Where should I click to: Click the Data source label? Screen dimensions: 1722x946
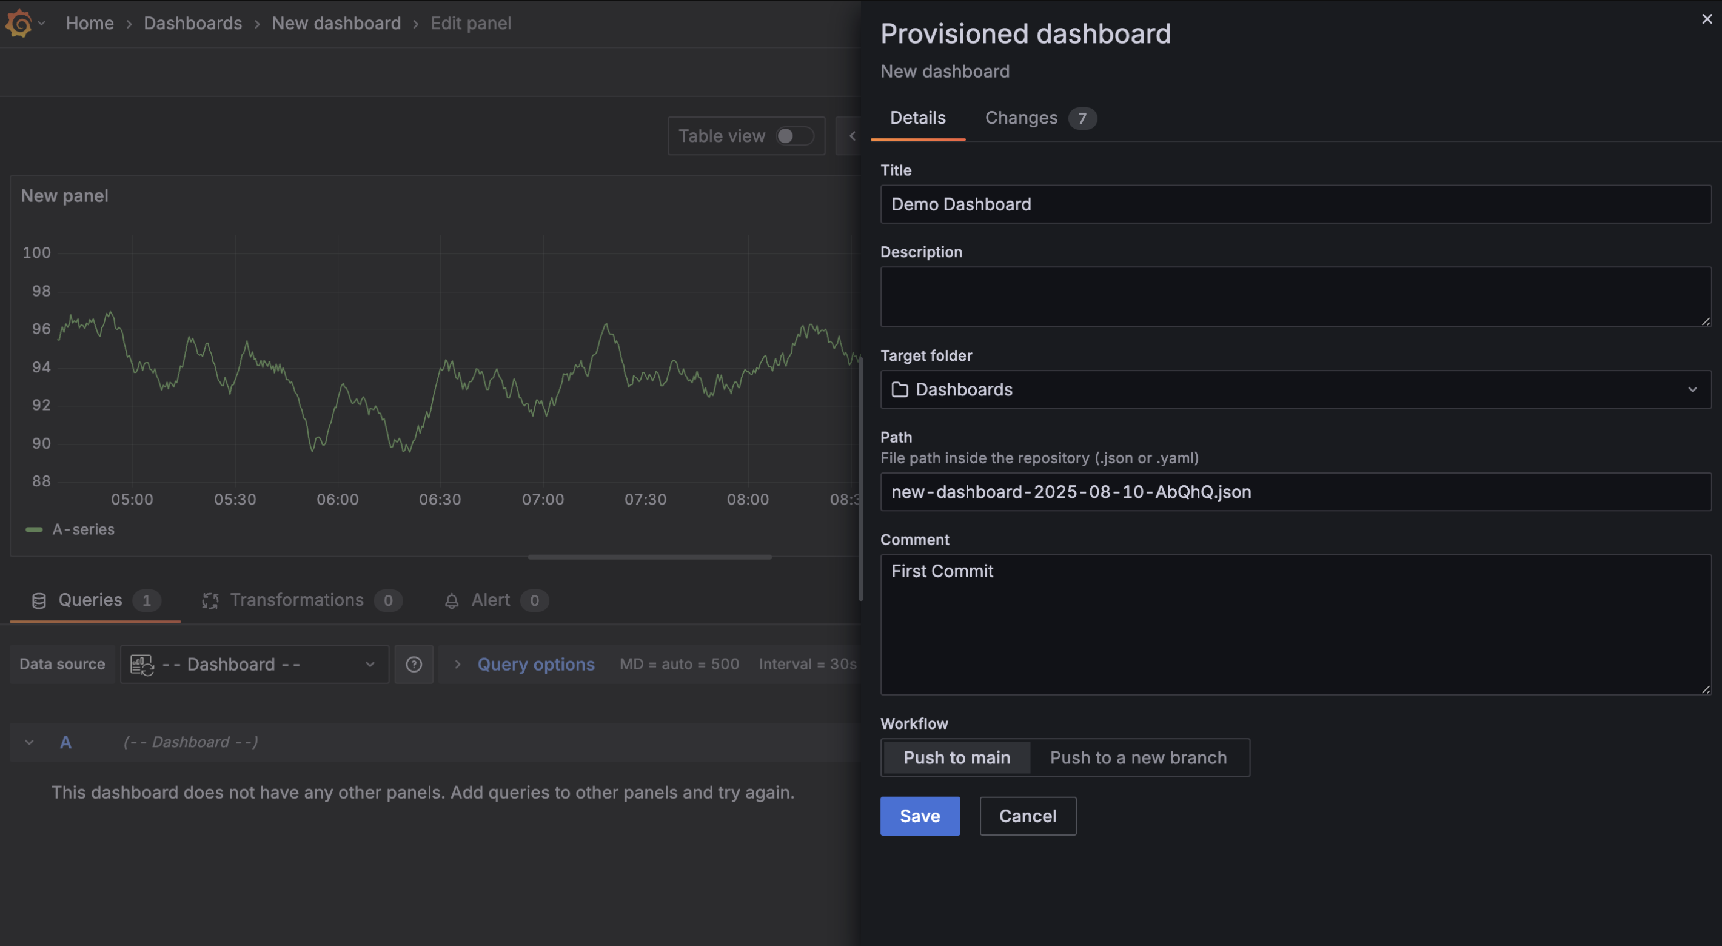click(x=62, y=664)
